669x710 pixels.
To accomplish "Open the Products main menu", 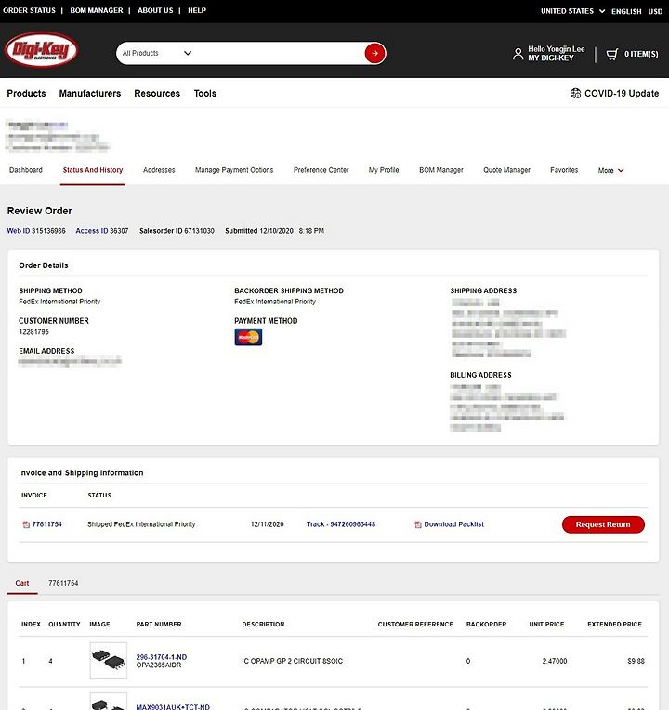I will [26, 94].
